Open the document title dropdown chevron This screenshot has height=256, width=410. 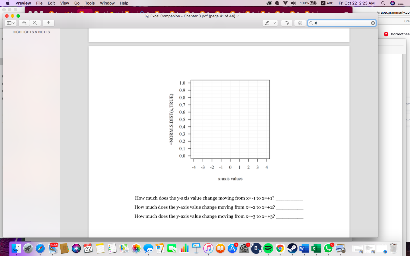coord(238,16)
